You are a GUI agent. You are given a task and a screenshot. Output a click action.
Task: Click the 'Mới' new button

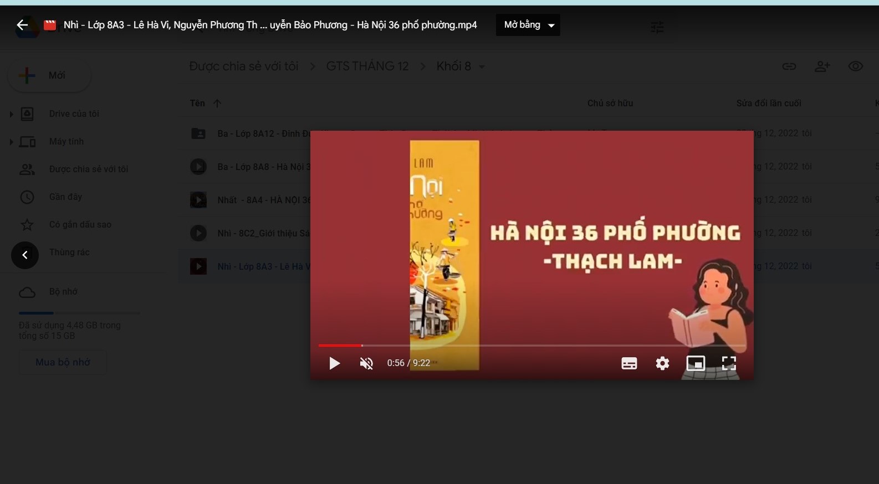pyautogui.click(x=49, y=75)
